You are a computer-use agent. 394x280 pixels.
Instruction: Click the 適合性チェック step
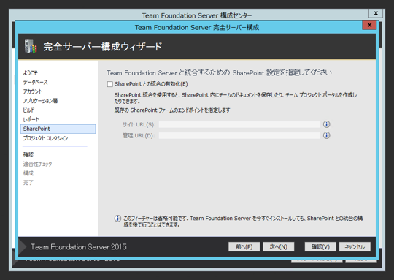click(38, 164)
